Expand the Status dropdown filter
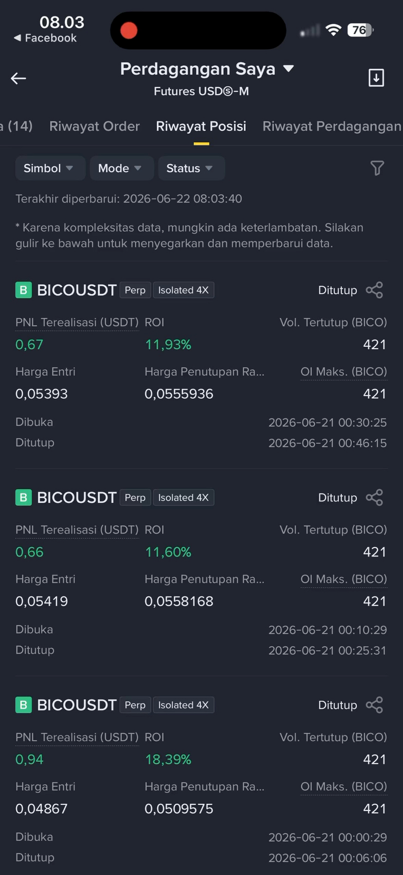The height and width of the screenshot is (875, 403). [x=192, y=168]
